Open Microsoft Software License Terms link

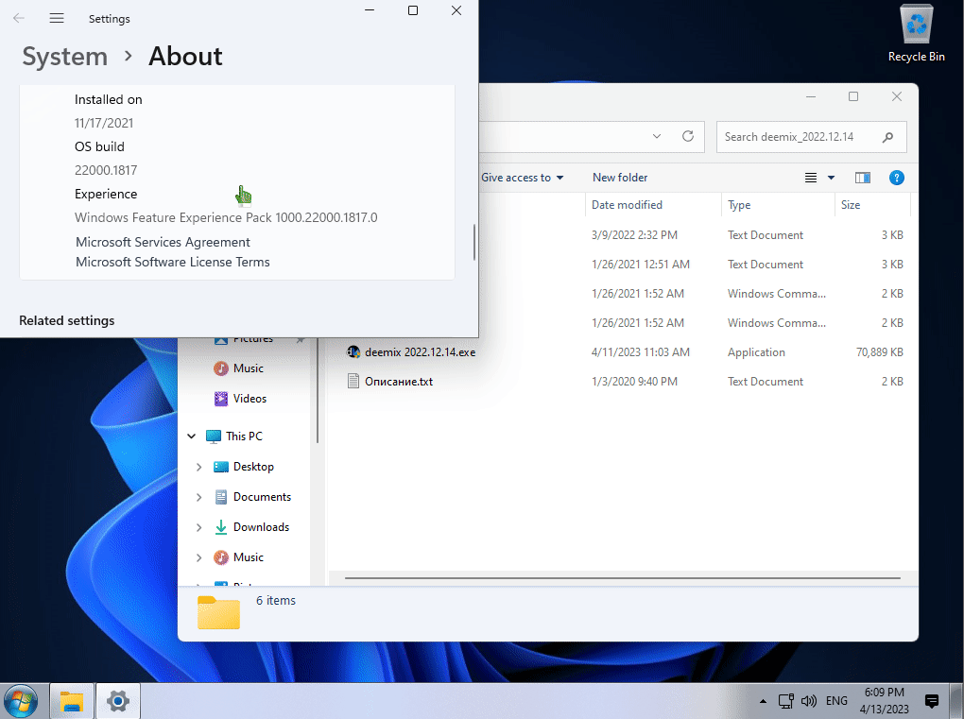(173, 262)
